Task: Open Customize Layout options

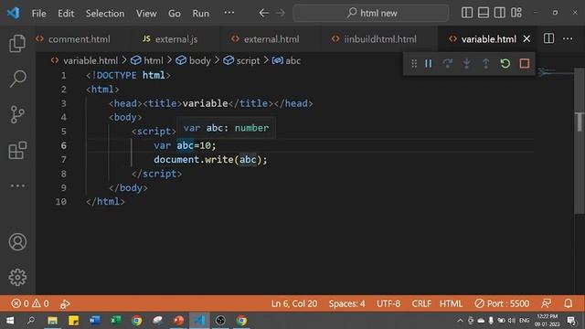Action: pyautogui.click(x=516, y=13)
